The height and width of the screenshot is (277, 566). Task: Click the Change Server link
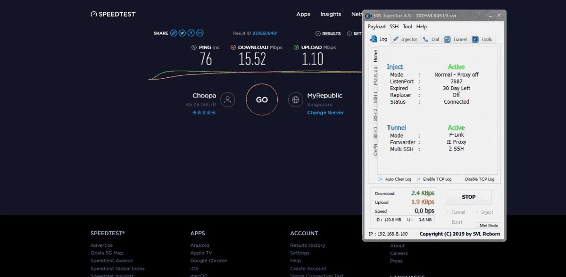(x=325, y=113)
